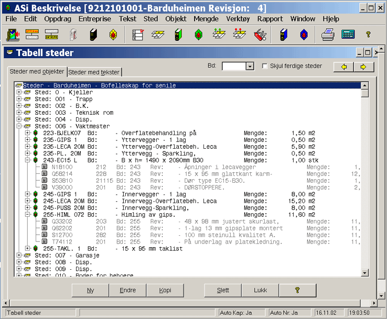Click the green cube toolbar icon
The image size is (387, 319).
198,35
